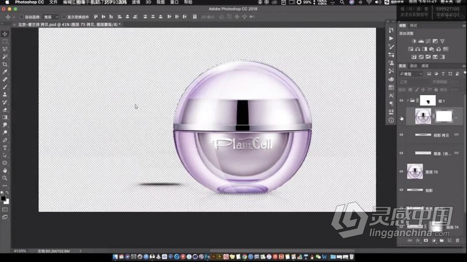The height and width of the screenshot is (262, 467).
Task: Hide the 图层 75 layer
Action: coord(401,172)
